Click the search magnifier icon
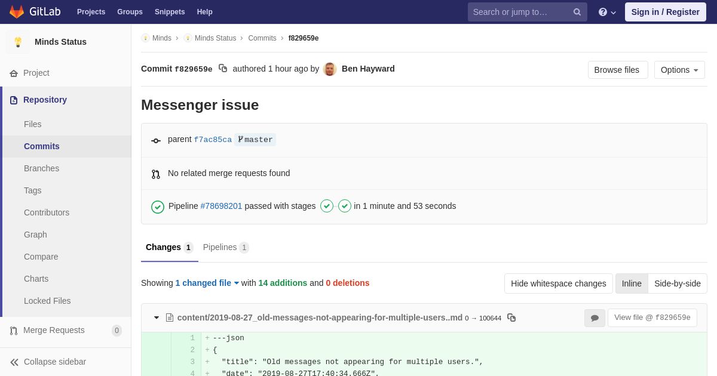Viewport: 717px width, 376px height. click(x=577, y=12)
